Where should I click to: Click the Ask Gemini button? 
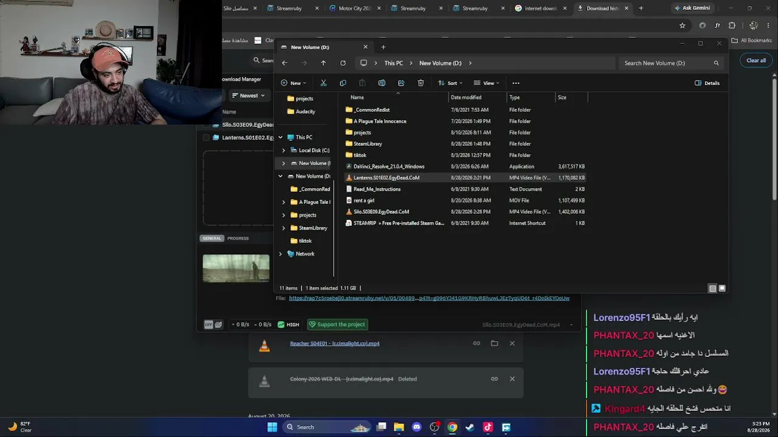tap(692, 8)
